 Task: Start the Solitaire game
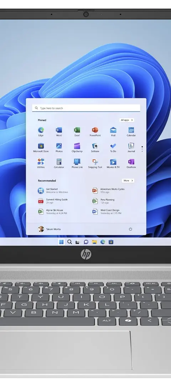pos(95,148)
